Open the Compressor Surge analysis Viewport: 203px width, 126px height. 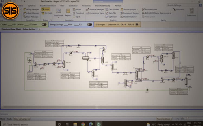point(95,13)
